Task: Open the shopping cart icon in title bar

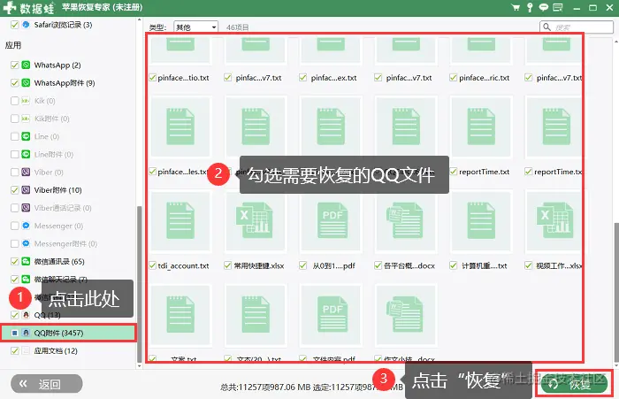Action: click(516, 7)
